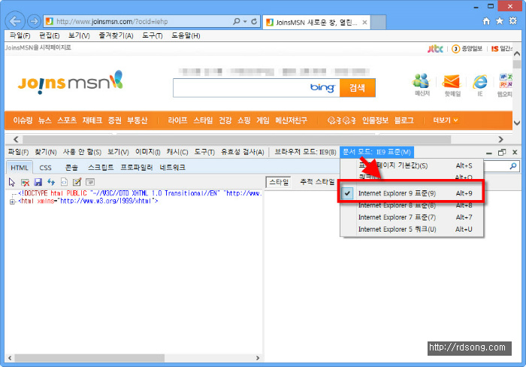Select Internet Explorer 9 표준 document mode

pyautogui.click(x=412, y=193)
